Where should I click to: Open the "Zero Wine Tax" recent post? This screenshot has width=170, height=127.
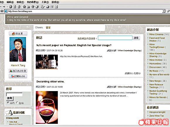(157, 116)
